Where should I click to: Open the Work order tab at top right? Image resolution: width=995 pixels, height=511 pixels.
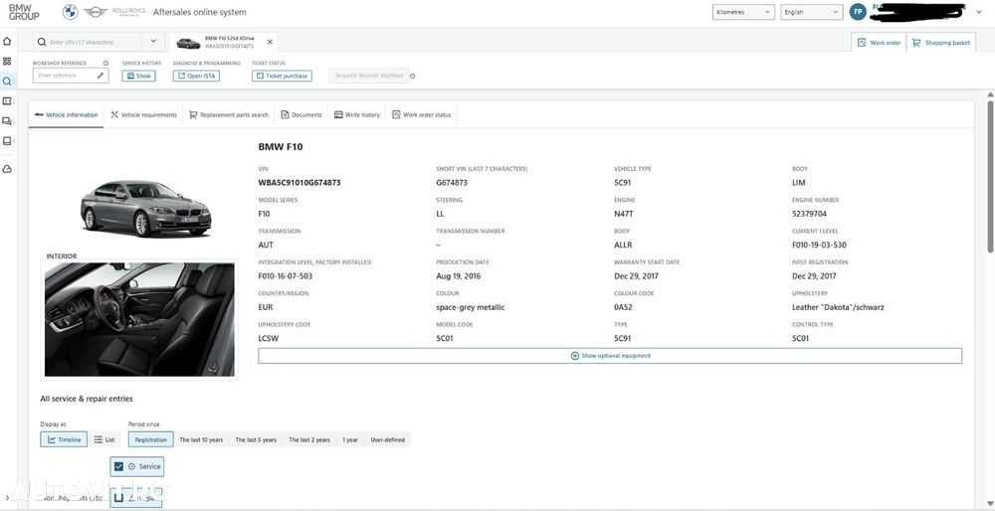click(x=879, y=43)
